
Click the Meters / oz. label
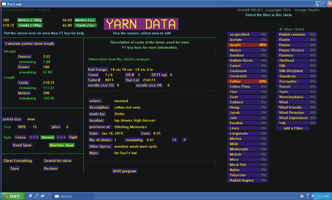85,20
